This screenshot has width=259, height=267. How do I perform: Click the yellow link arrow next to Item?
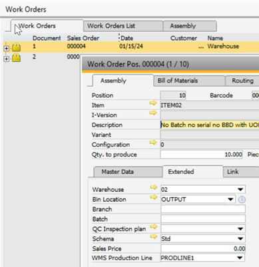tap(153, 103)
